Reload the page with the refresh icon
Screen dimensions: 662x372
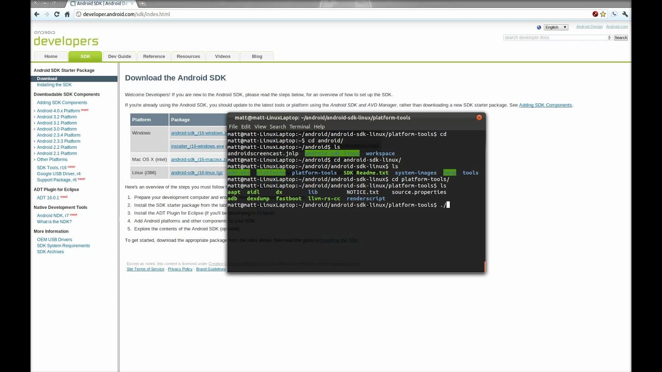click(x=57, y=14)
